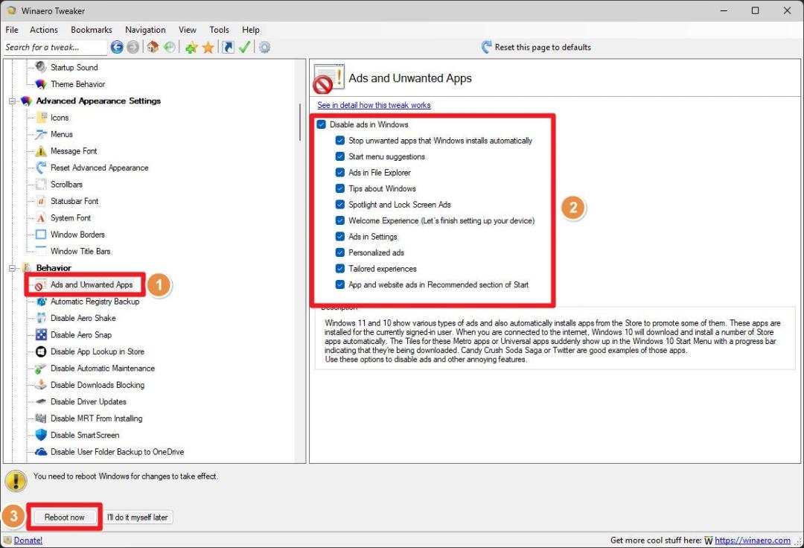Screen dimensions: 804x548
Task: Open the View menu
Action: point(187,30)
